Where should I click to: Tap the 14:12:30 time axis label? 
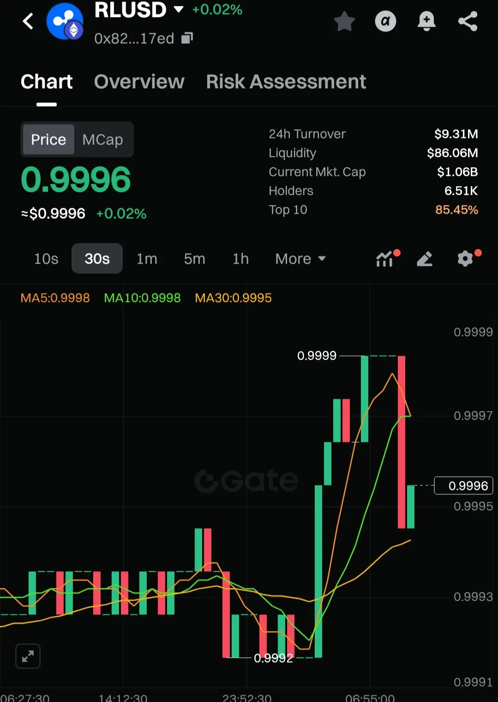(x=123, y=697)
